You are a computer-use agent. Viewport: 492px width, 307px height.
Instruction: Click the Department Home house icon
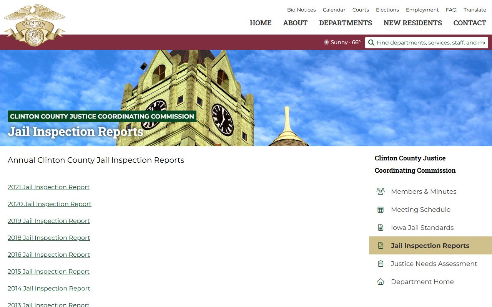(x=381, y=282)
